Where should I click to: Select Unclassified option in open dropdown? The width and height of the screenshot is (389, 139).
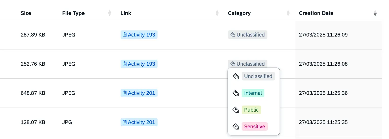pyautogui.click(x=258, y=76)
